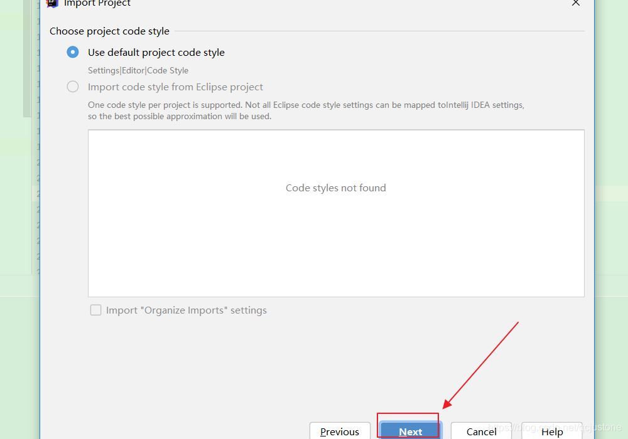Click the empty code styles list area

(x=336, y=213)
